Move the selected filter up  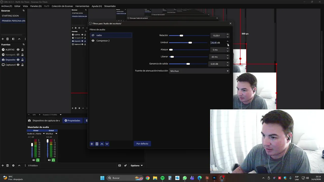point(102,144)
